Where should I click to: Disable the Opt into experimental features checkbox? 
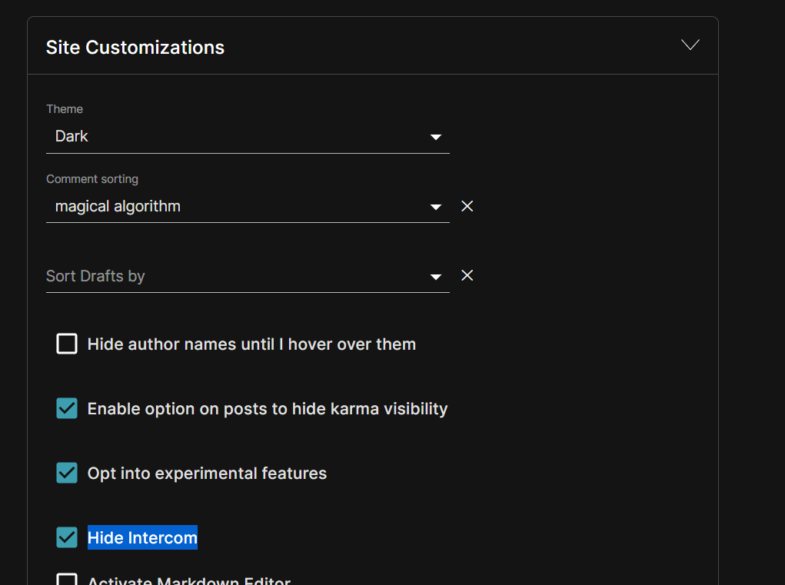pyautogui.click(x=67, y=473)
